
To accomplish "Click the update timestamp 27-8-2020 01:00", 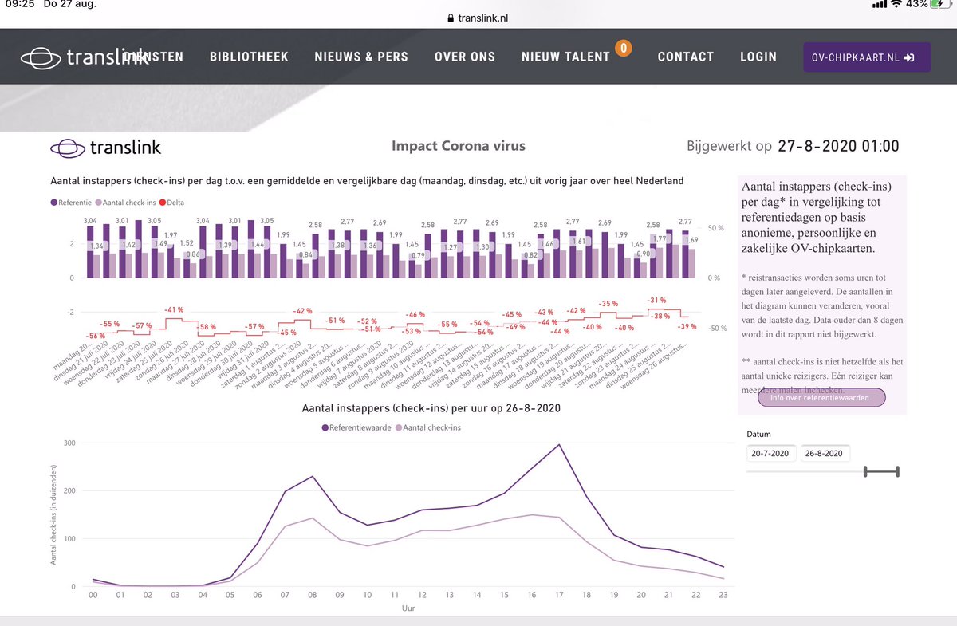I will pyautogui.click(x=838, y=146).
